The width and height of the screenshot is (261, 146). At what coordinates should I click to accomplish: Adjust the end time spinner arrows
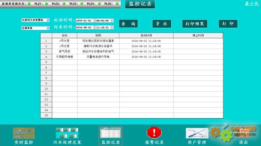pyautogui.click(x=112, y=27)
